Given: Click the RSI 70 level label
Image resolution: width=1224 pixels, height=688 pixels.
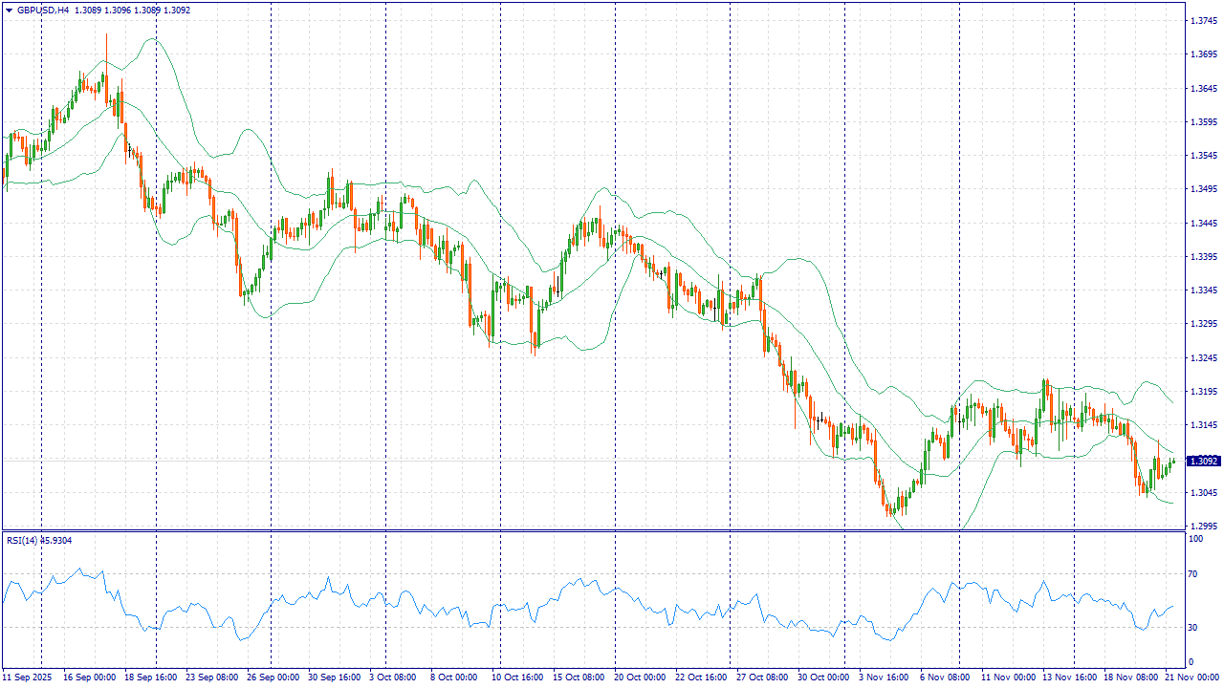Looking at the screenshot, I should click(x=1192, y=574).
